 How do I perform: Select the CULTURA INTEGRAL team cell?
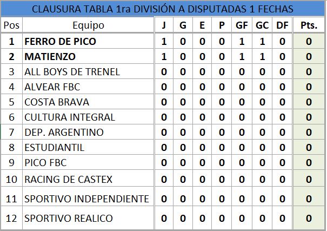click(x=70, y=117)
